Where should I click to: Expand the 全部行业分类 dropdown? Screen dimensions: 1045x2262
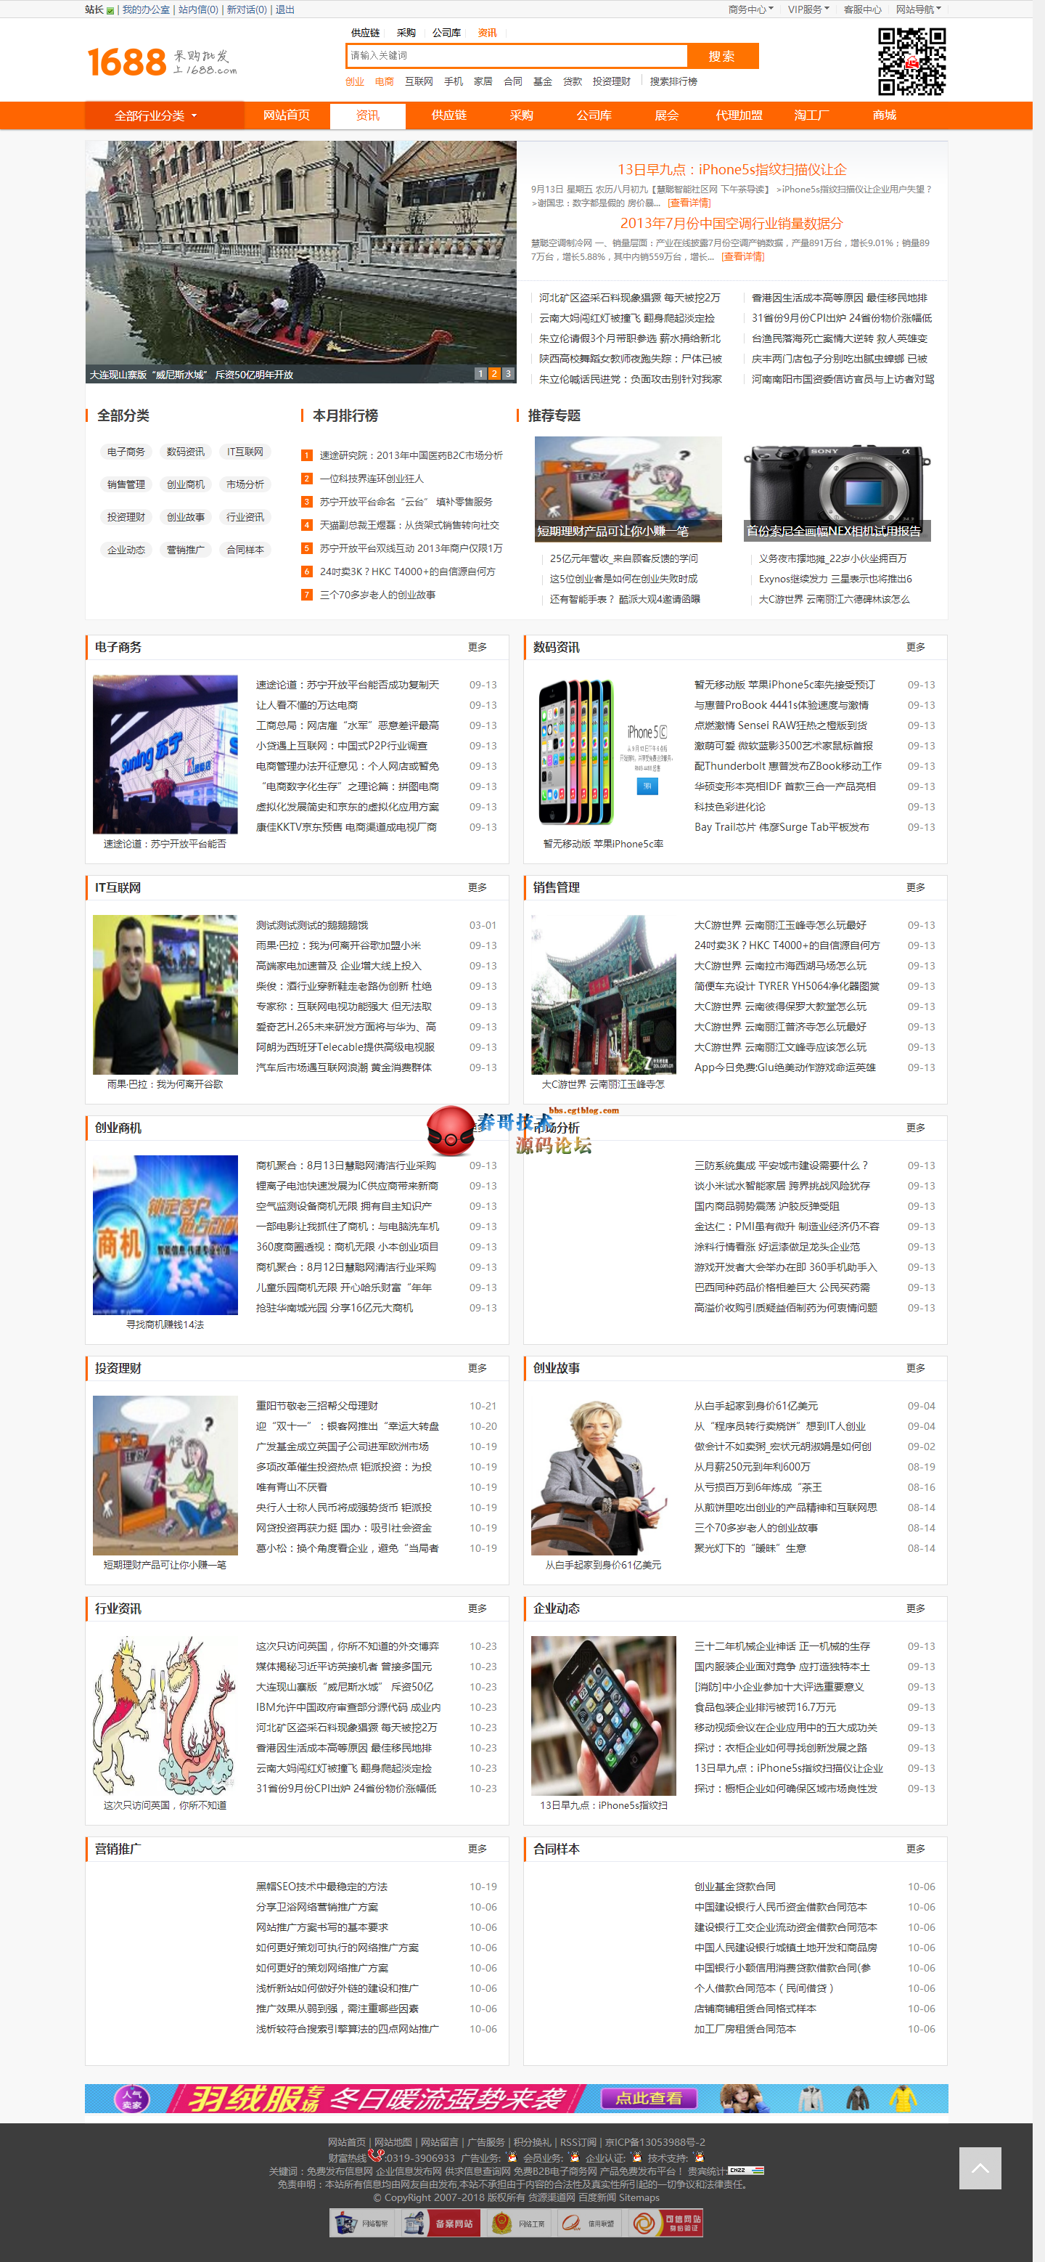[x=155, y=115]
